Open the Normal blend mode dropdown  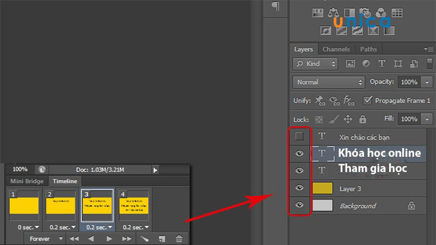329,82
